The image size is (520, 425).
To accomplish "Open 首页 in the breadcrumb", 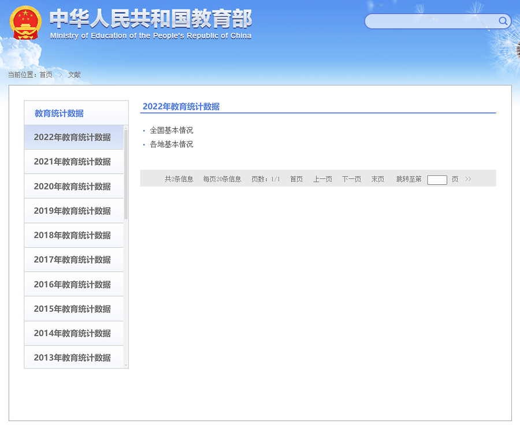I will [46, 74].
